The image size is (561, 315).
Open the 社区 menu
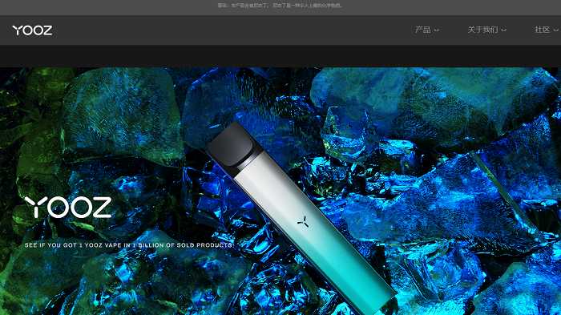pyautogui.click(x=542, y=30)
